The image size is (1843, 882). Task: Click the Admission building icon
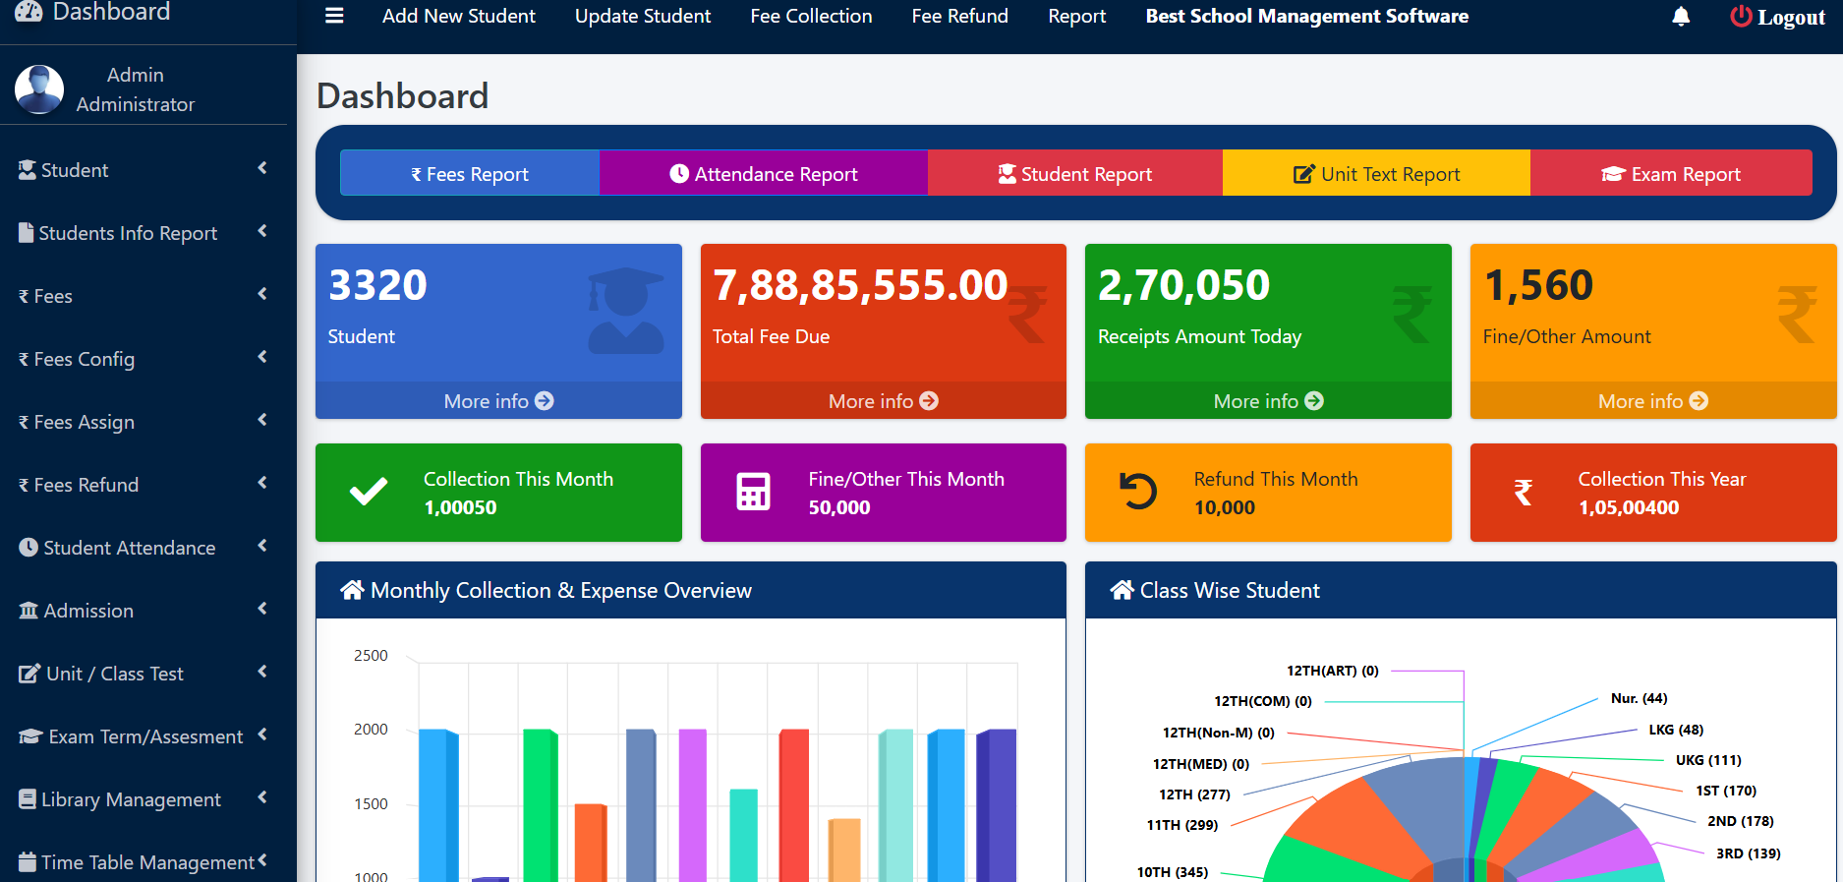[29, 611]
